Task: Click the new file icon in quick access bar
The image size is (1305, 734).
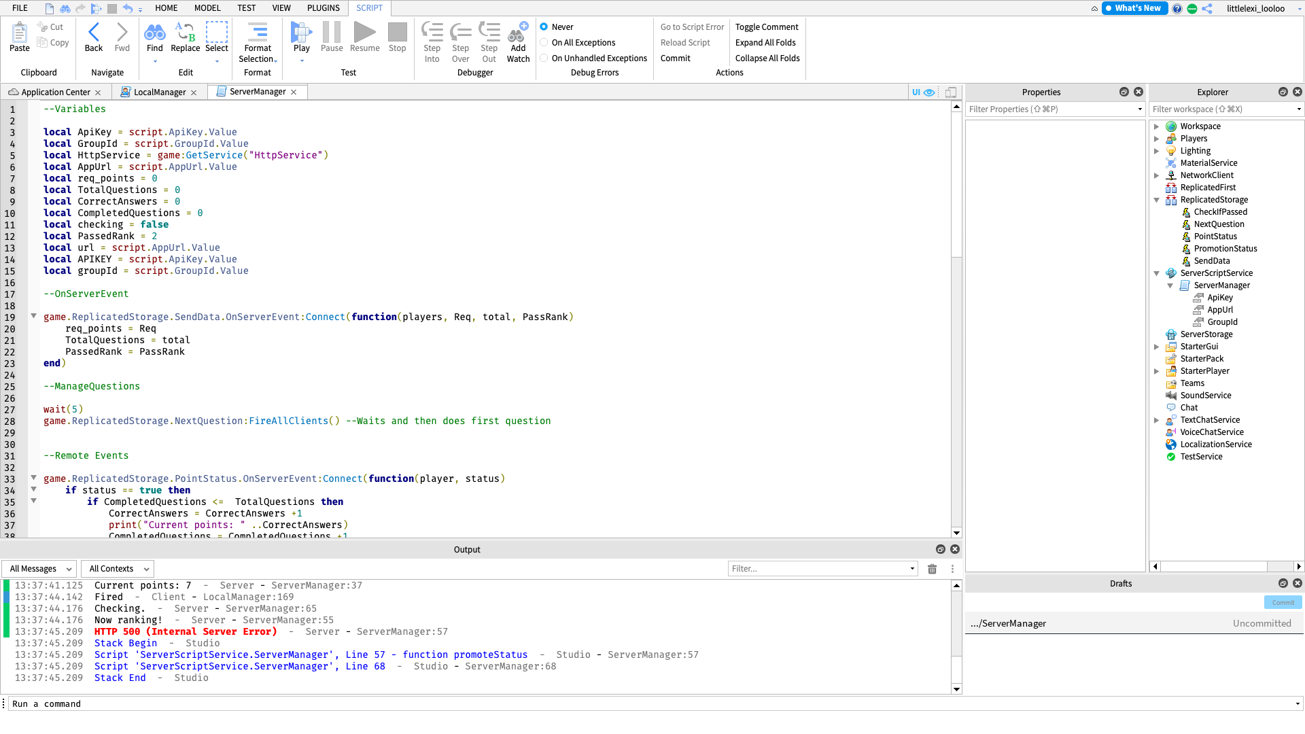Action: point(50,9)
